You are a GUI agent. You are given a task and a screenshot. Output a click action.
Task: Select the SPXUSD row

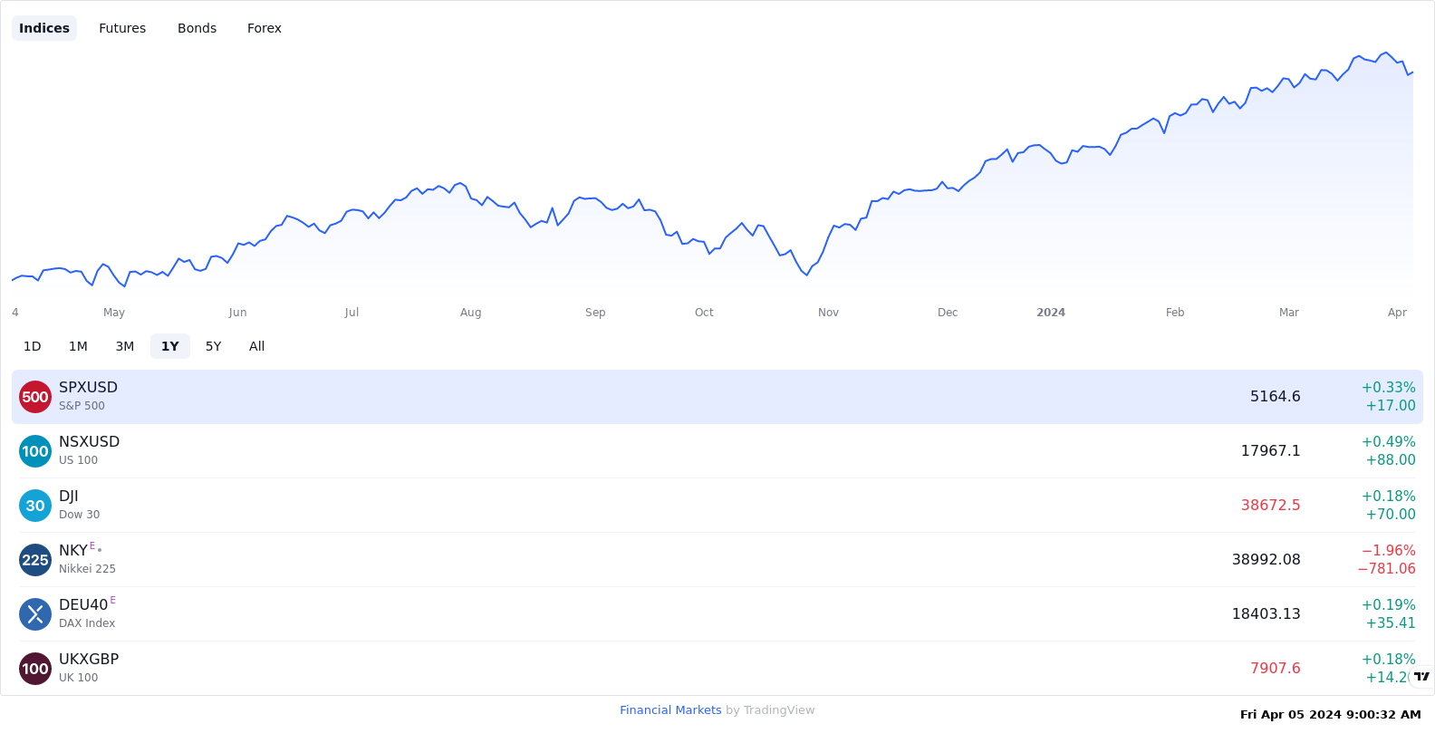717,397
